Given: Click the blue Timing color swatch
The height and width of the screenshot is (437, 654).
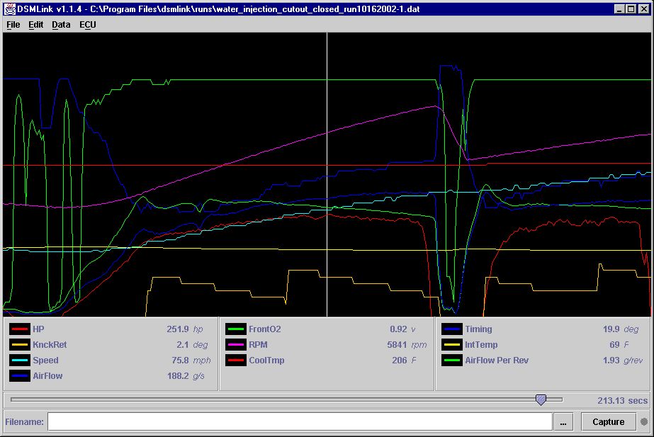Looking at the screenshot, I should [452, 329].
